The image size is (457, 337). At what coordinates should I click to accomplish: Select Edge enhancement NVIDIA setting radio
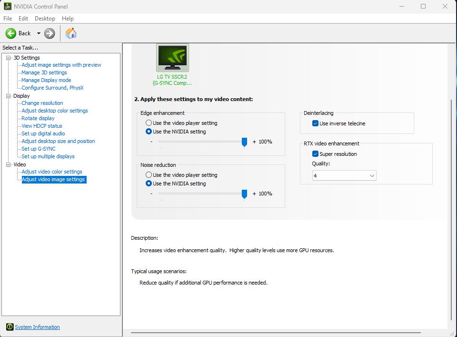click(149, 132)
